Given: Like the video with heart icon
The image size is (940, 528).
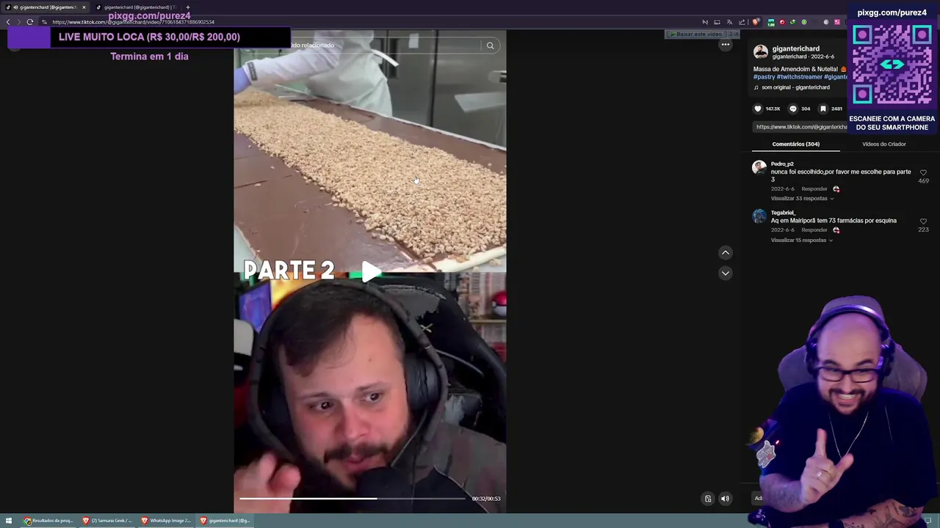Looking at the screenshot, I should point(758,109).
